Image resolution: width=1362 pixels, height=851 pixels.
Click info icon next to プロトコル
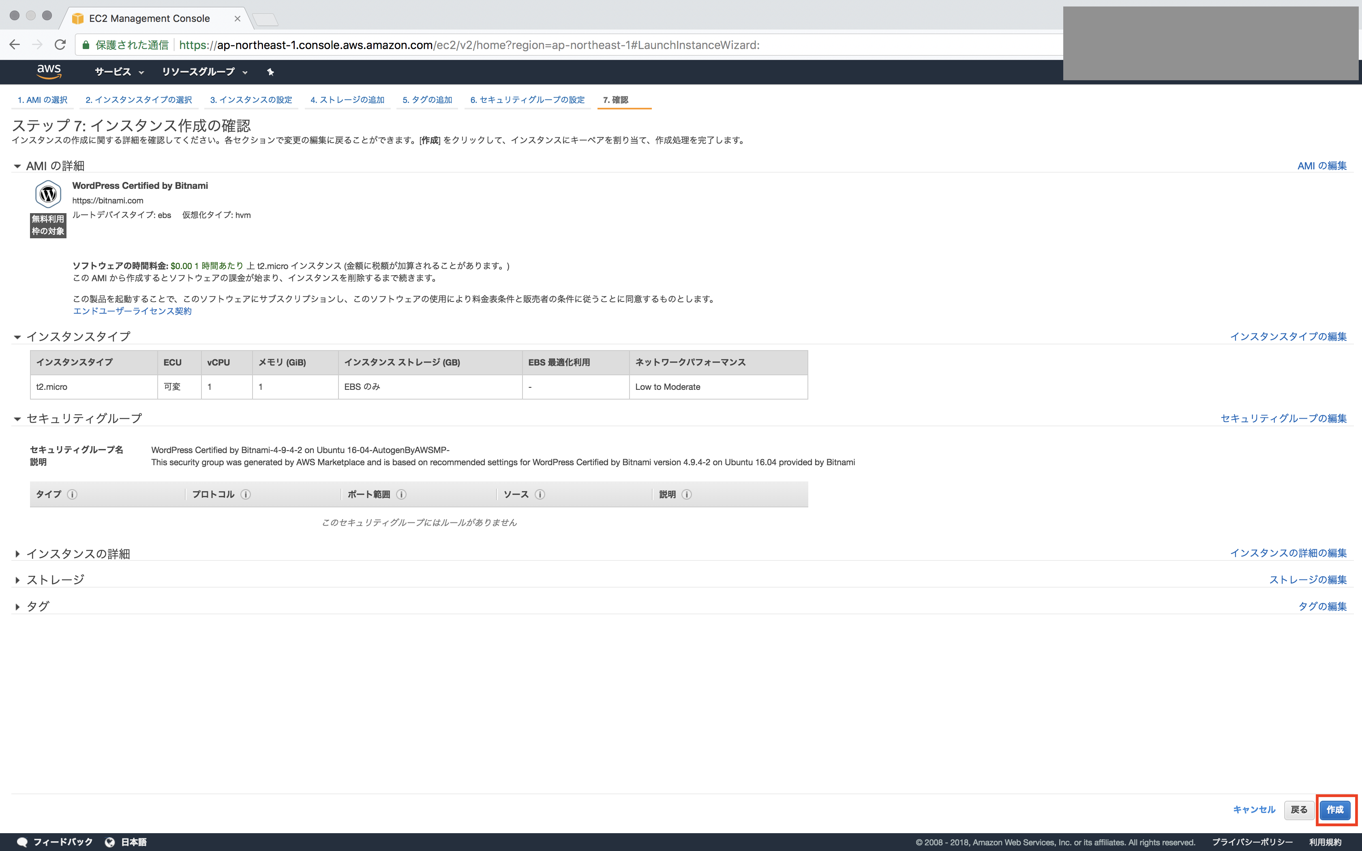point(245,494)
